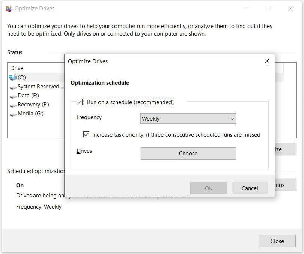
Task: Click the Media (G:) drive icon
Action: (12, 114)
